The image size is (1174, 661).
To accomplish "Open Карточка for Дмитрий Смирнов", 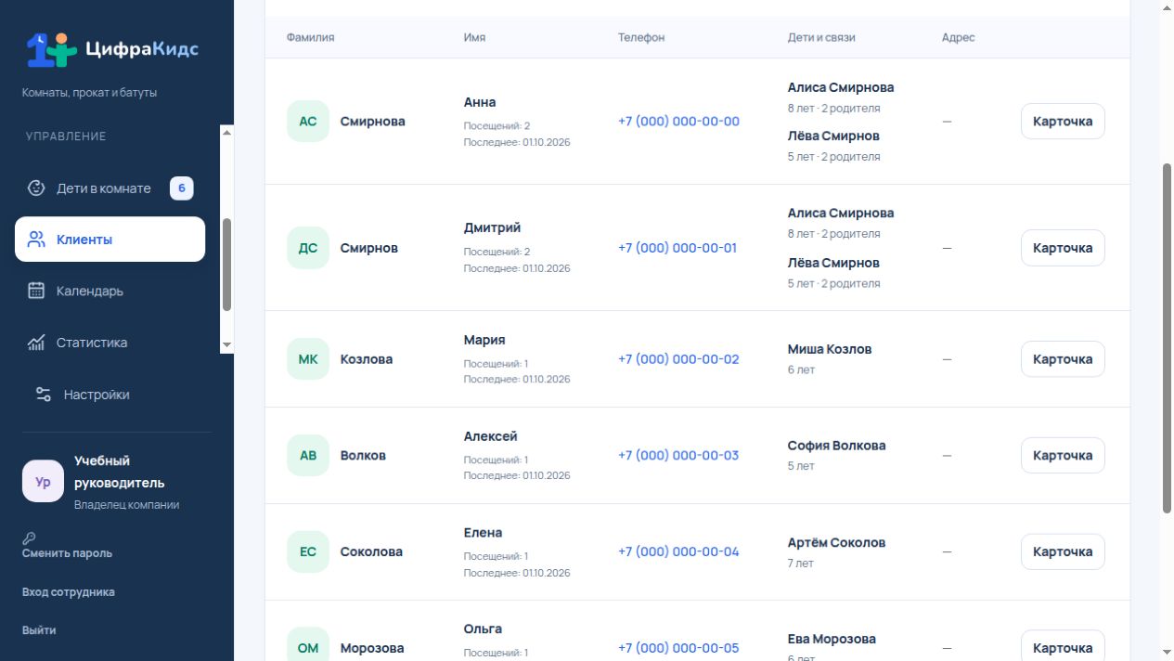I will pyautogui.click(x=1063, y=248).
